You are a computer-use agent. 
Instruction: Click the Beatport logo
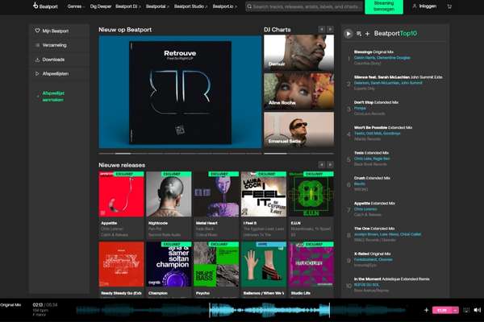45,6
